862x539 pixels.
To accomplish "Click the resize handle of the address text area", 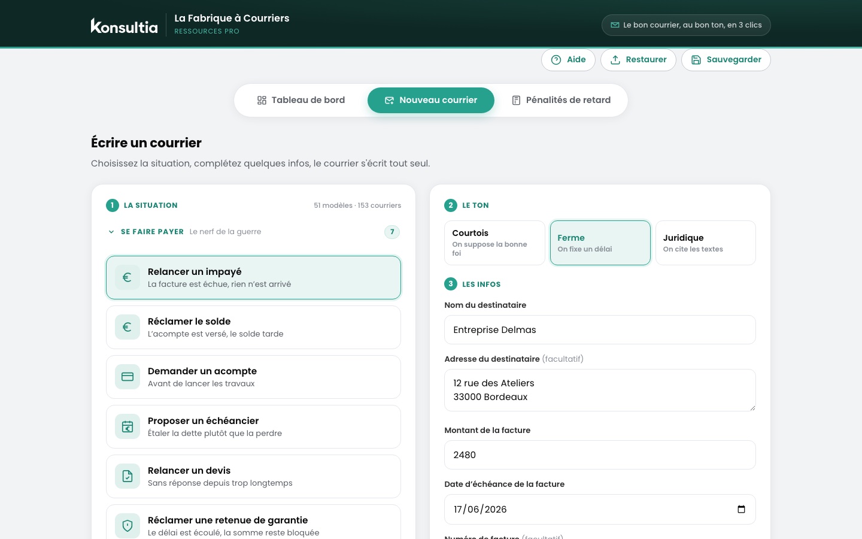I will 752,408.
